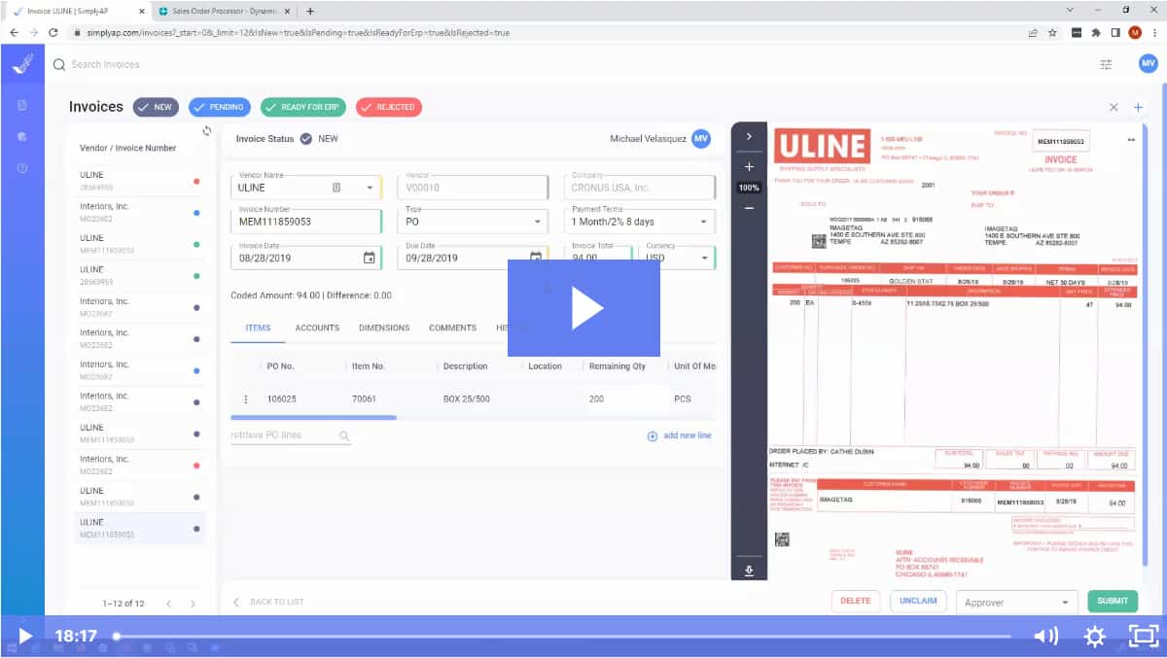
Task: Switch to the DIMENSIONS tab
Action: click(384, 328)
